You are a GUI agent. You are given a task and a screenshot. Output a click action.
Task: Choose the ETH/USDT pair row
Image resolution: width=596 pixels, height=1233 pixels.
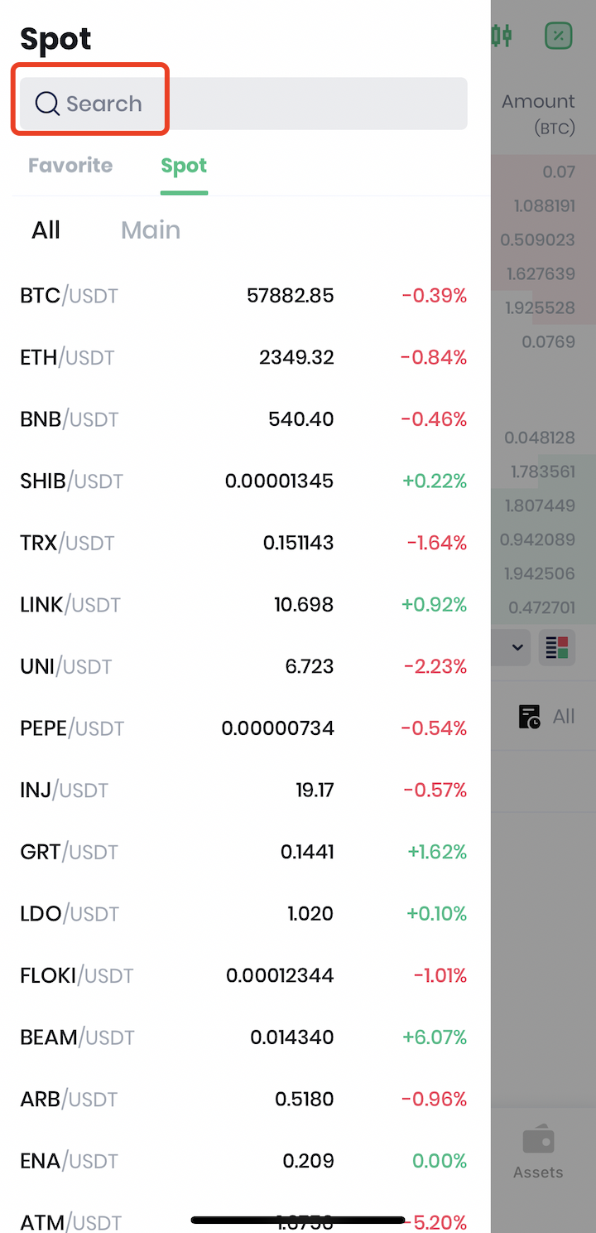[243, 358]
